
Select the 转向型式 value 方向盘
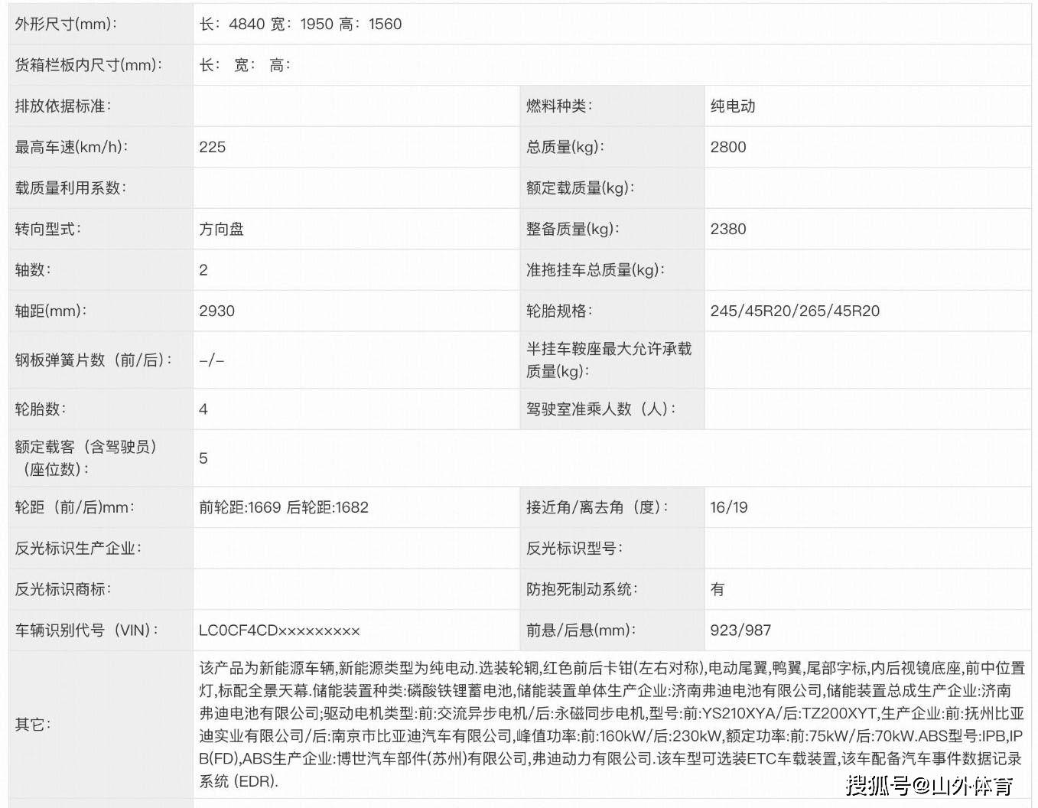[221, 229]
